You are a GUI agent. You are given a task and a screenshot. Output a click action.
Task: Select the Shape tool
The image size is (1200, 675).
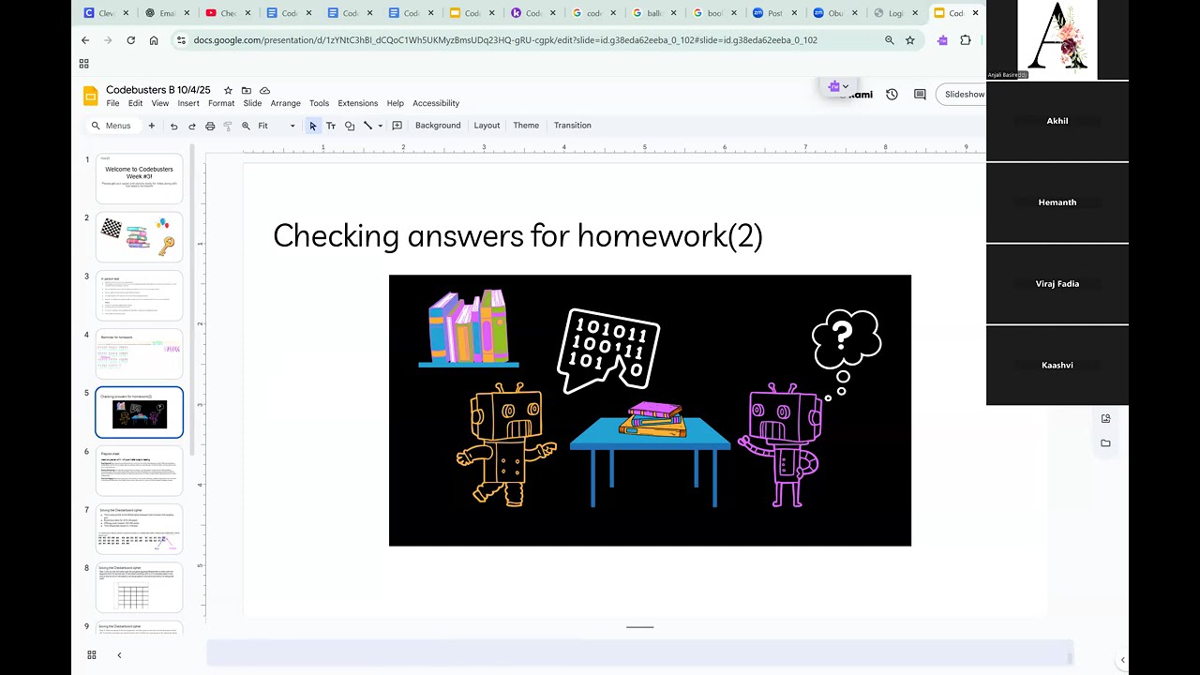click(350, 126)
